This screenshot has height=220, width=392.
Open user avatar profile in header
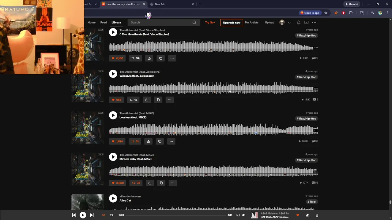(x=282, y=23)
